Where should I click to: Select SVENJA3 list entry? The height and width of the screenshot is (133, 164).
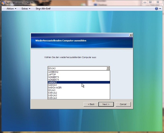52,95
